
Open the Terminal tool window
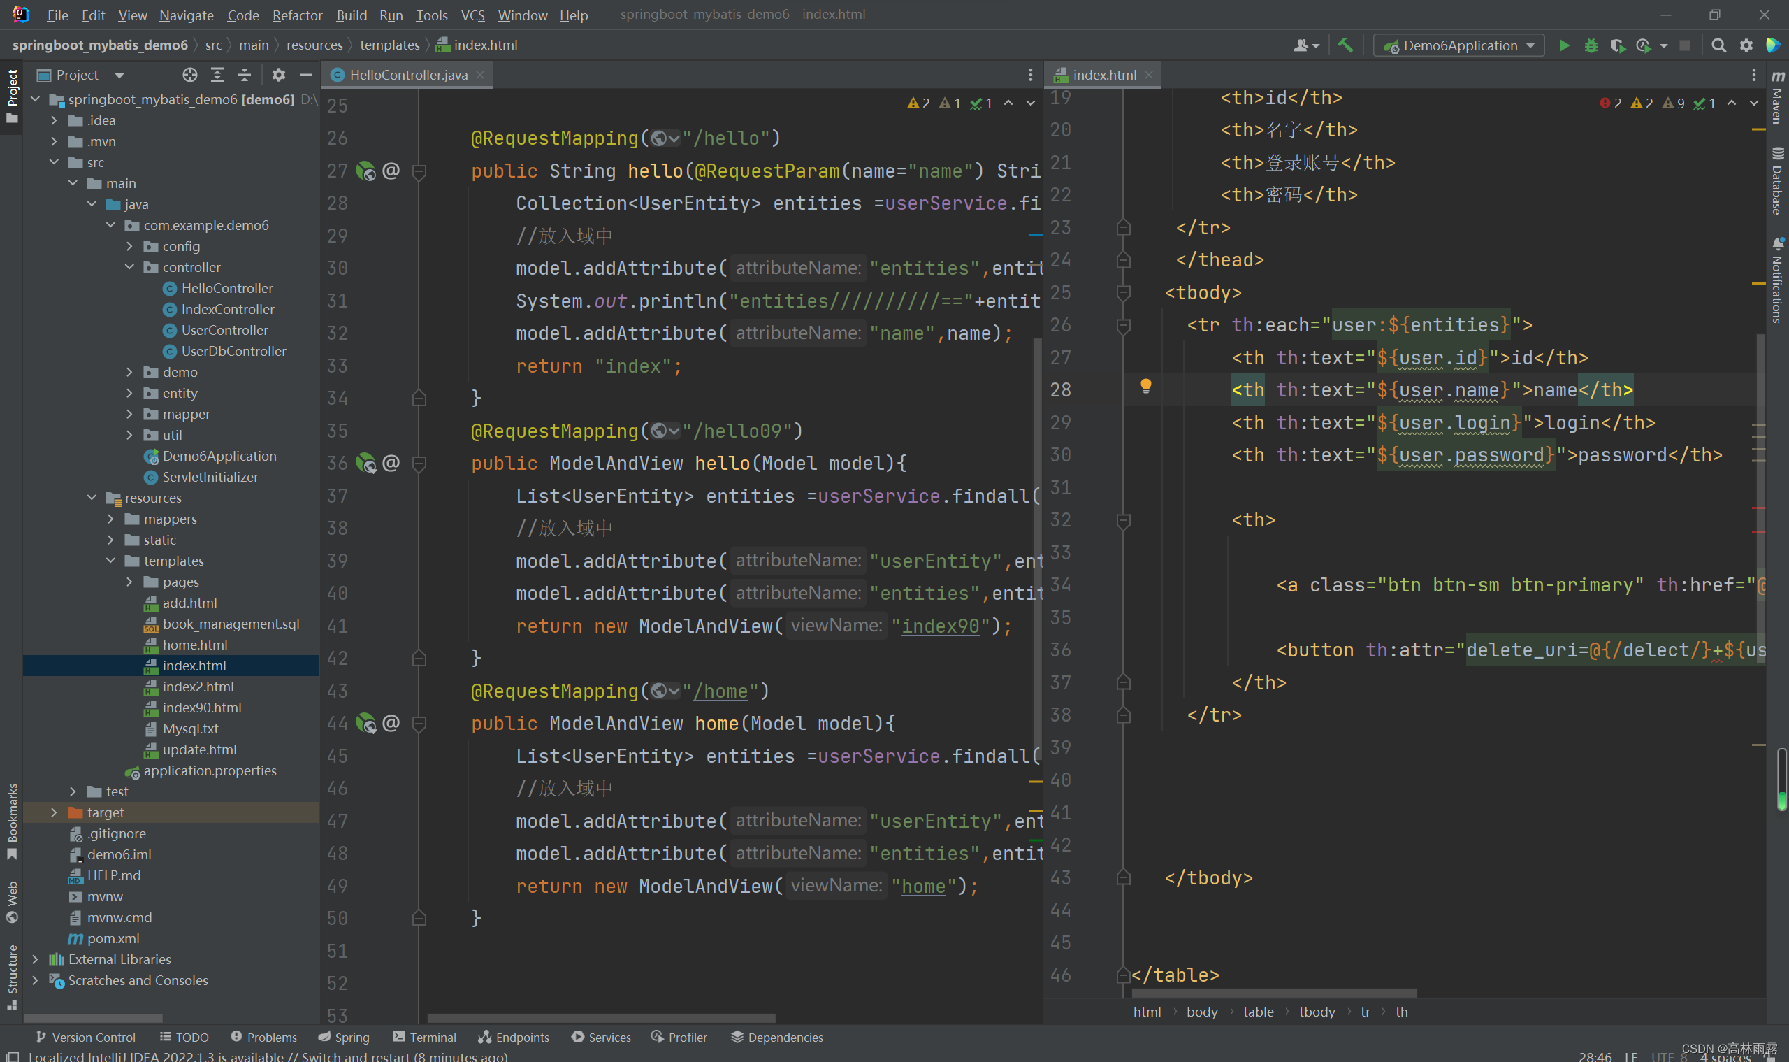[424, 1037]
